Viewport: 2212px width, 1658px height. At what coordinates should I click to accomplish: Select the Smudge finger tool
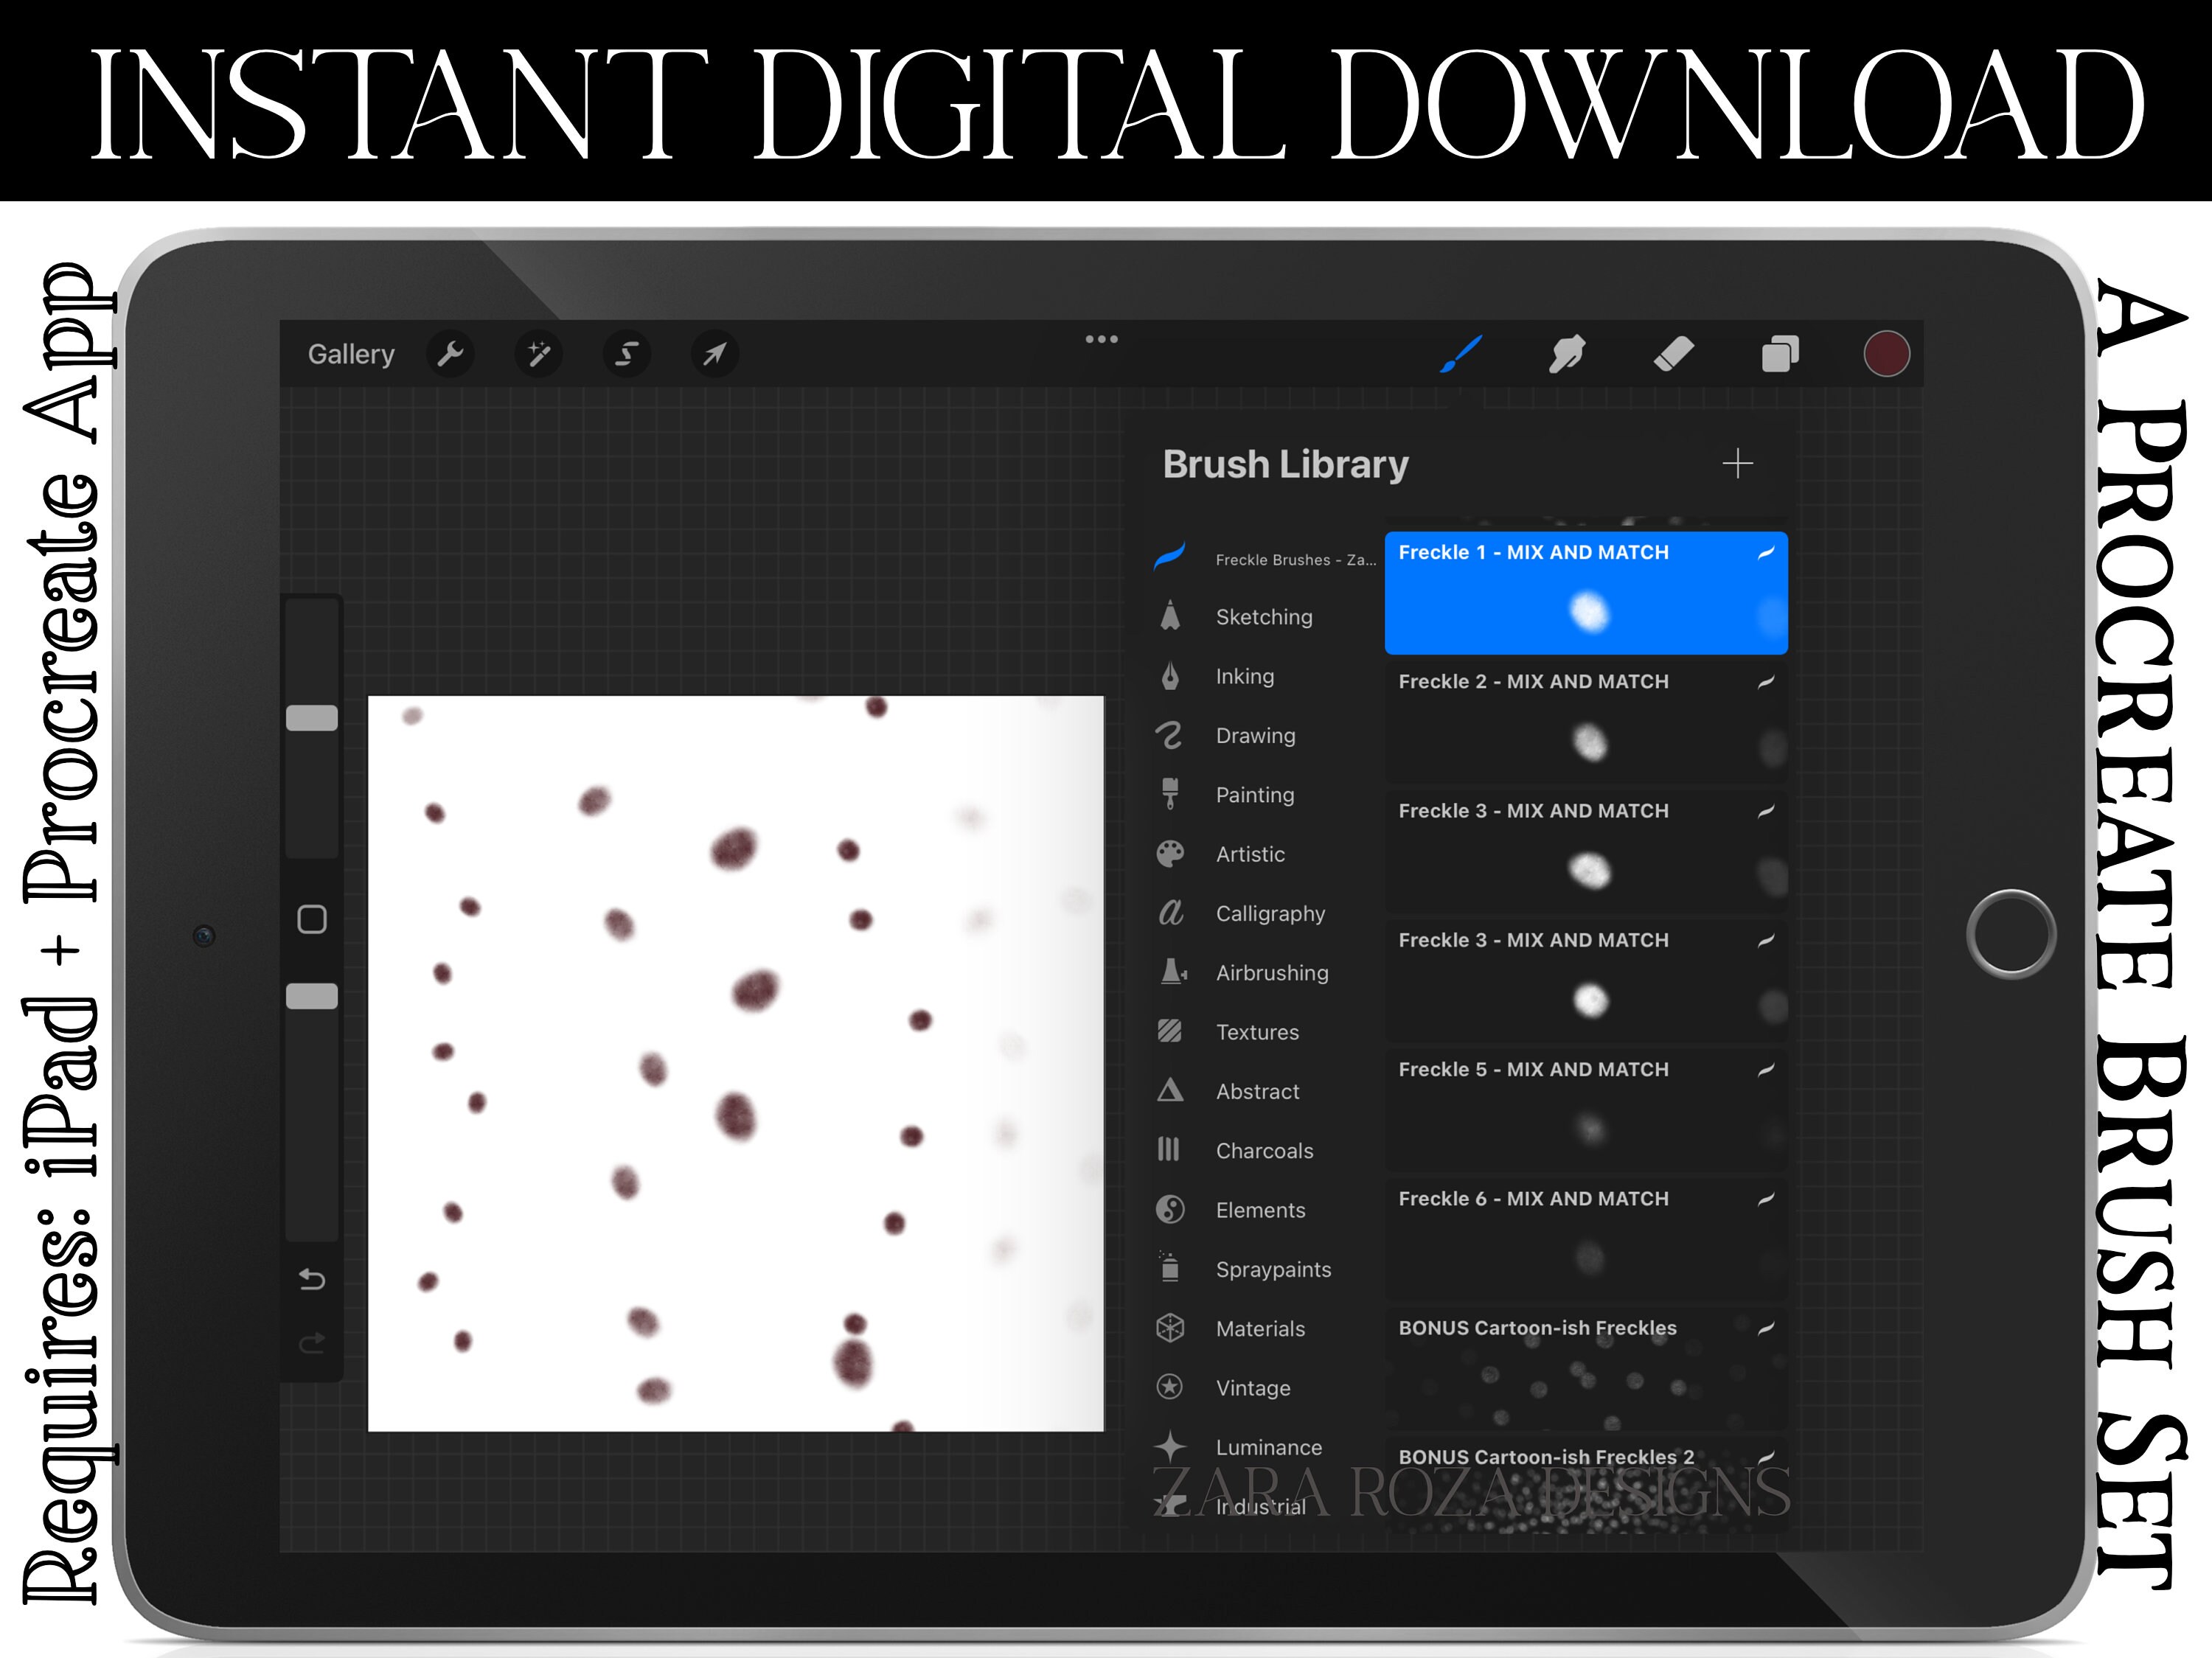point(1567,354)
